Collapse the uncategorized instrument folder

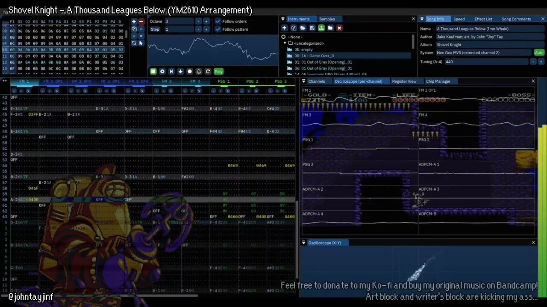285,43
